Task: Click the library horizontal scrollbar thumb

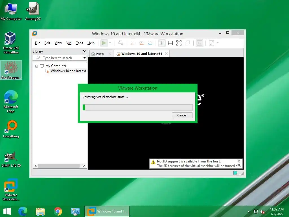Action: coord(59,166)
